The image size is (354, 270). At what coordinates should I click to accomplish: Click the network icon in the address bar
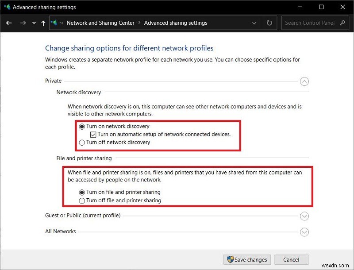click(x=54, y=23)
